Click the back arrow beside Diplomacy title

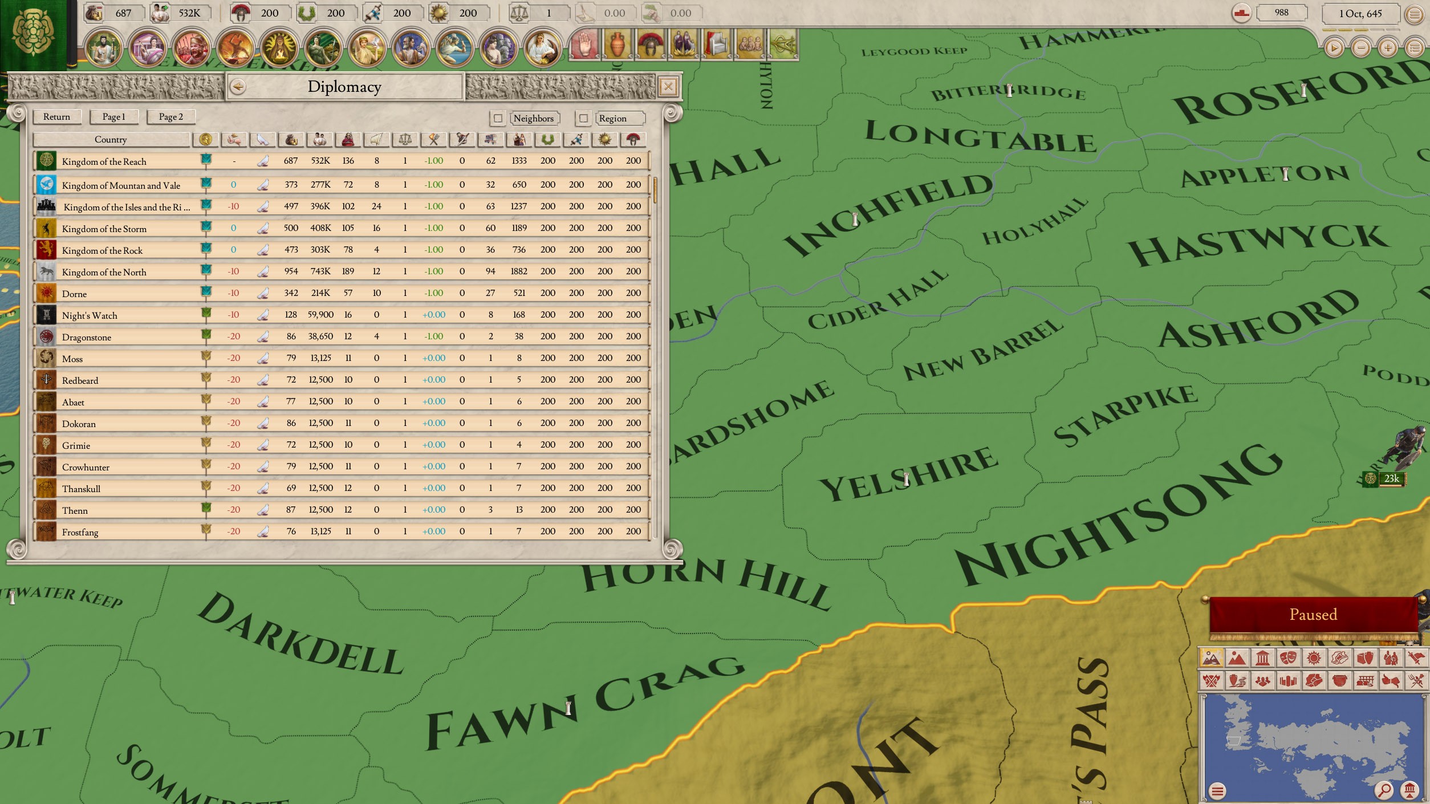click(x=238, y=87)
